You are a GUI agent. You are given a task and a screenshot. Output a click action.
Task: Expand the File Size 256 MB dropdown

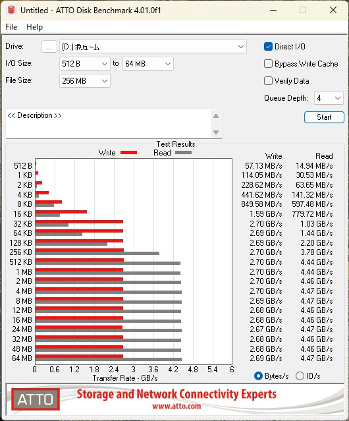pyautogui.click(x=85, y=81)
